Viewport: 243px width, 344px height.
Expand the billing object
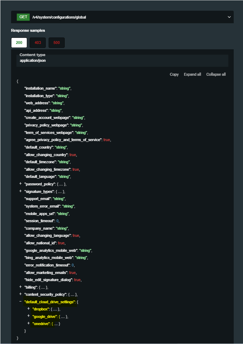click(x=20, y=287)
